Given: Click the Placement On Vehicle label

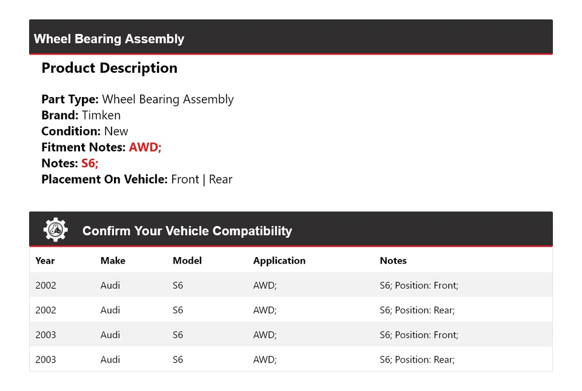Looking at the screenshot, I should (104, 179).
